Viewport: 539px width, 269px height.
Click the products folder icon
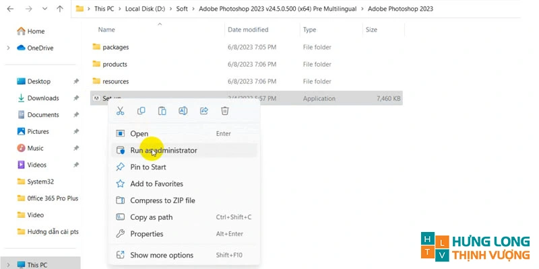coord(96,64)
